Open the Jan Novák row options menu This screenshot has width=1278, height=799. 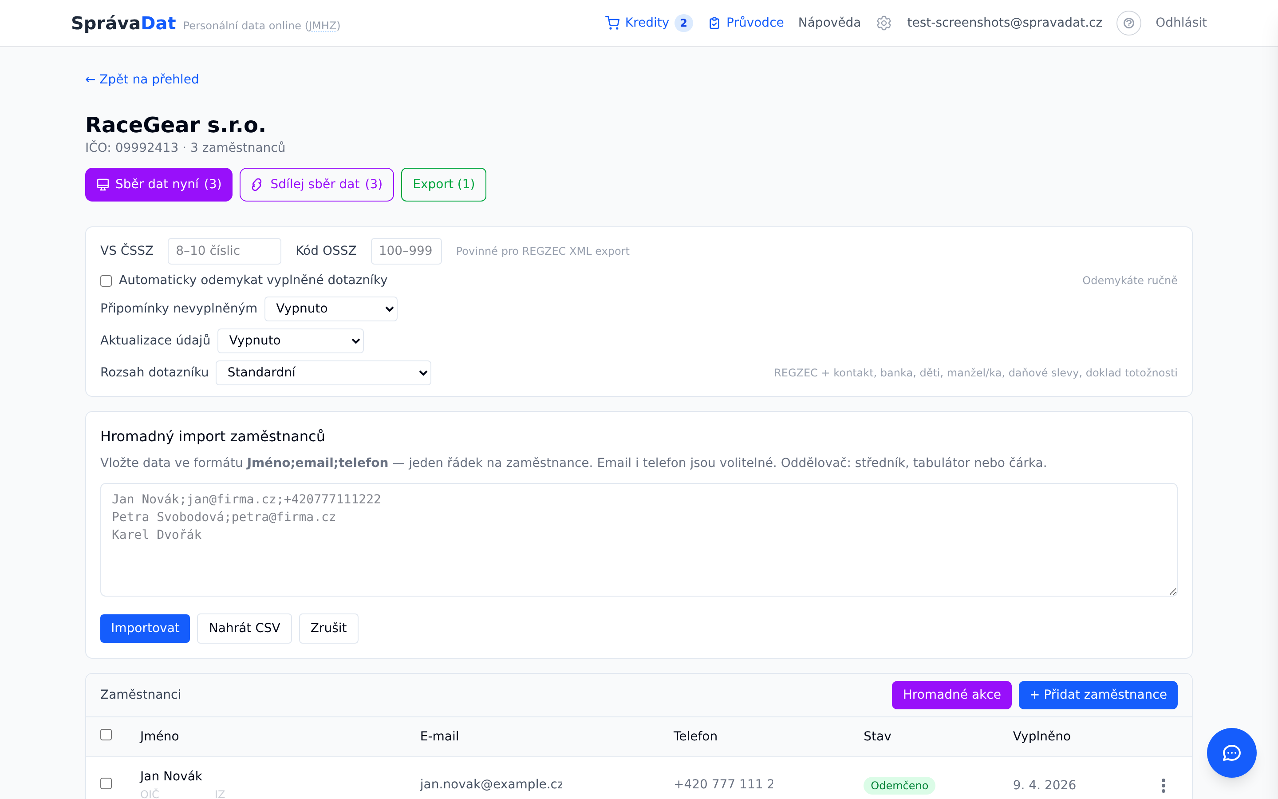click(x=1164, y=785)
